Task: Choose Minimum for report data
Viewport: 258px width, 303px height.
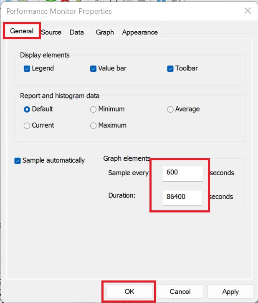Action: (94, 109)
